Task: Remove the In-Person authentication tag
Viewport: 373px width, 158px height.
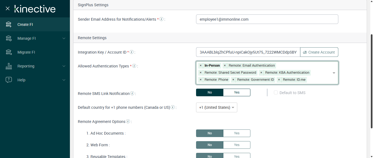Action: [200, 66]
